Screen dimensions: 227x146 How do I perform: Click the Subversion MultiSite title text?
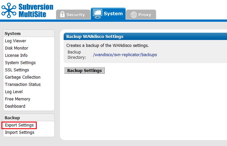36,11
